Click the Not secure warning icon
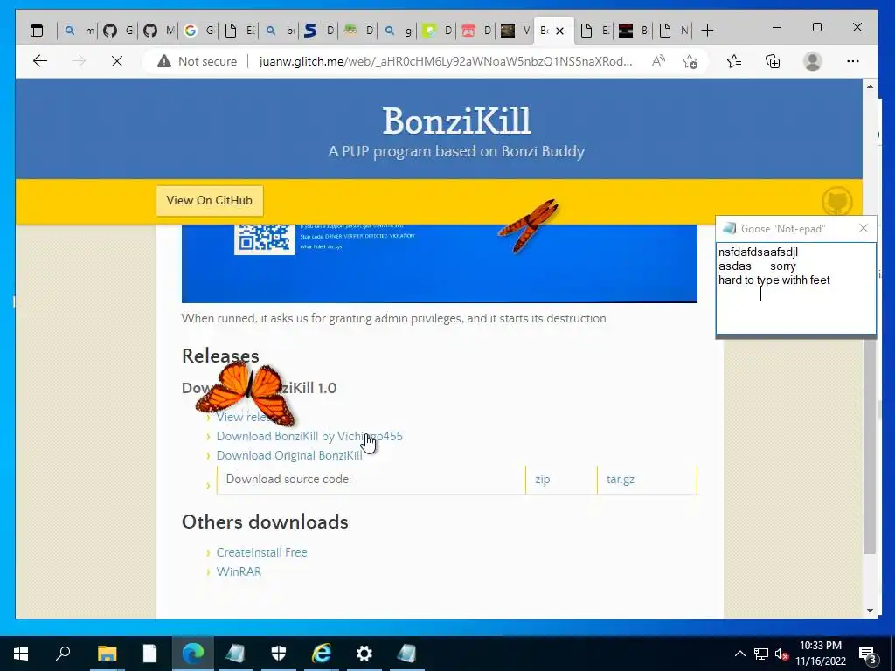Viewport: 895px width, 671px height. point(164,61)
